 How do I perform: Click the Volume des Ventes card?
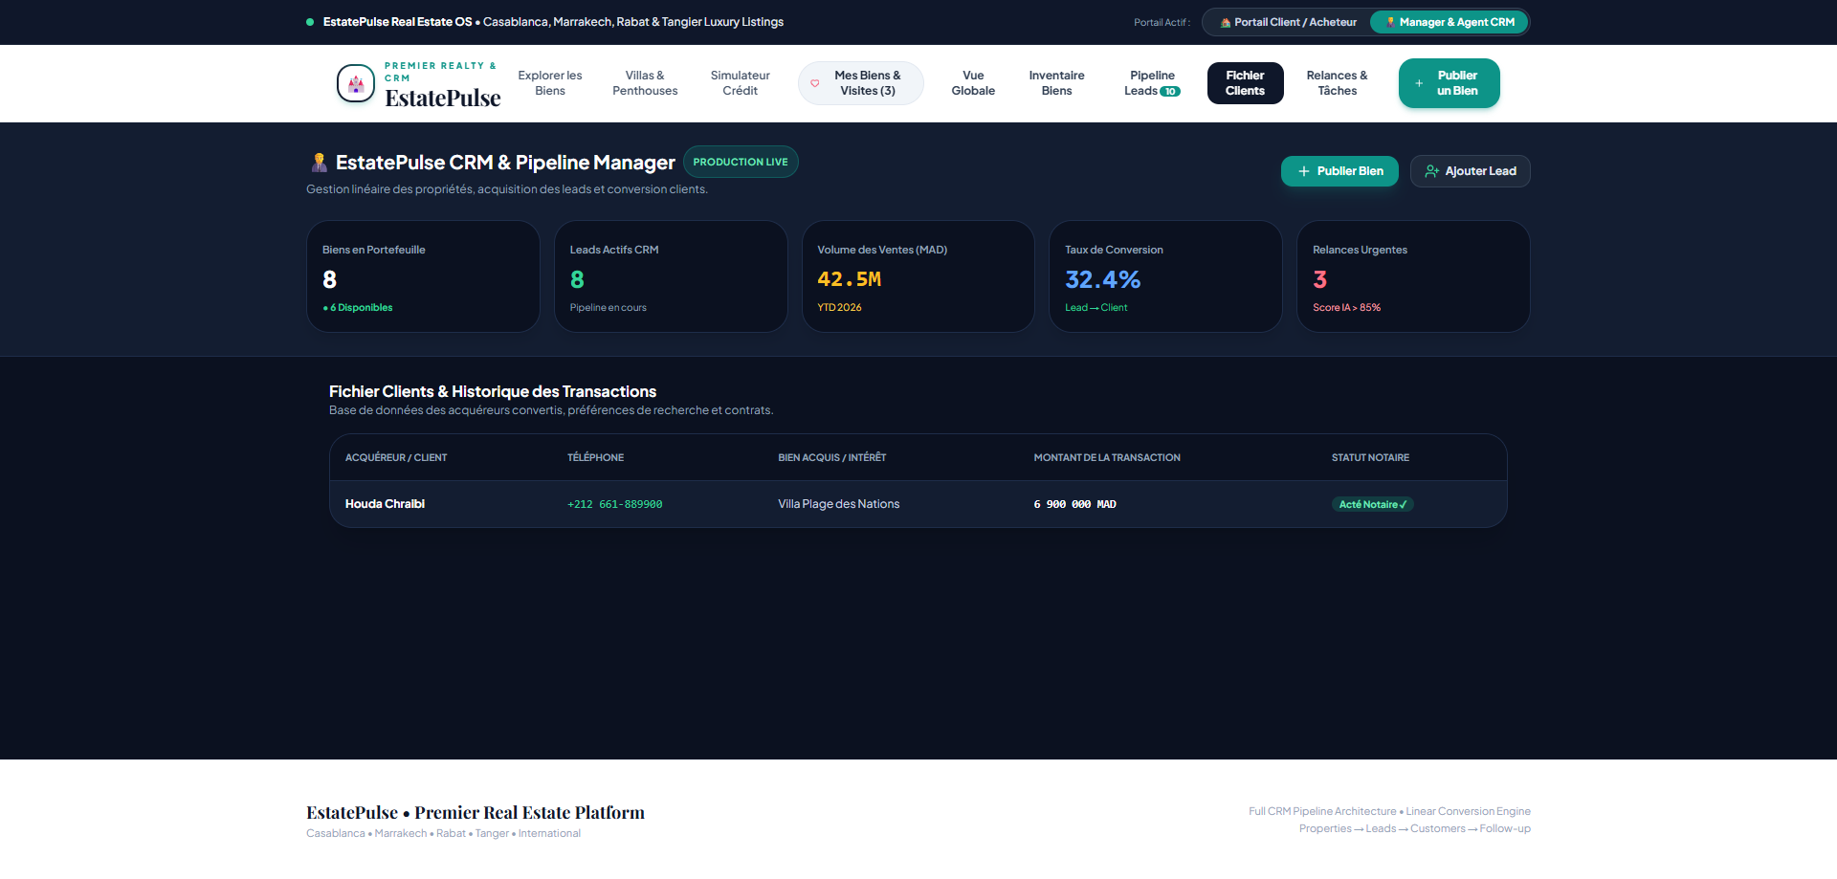(x=918, y=276)
